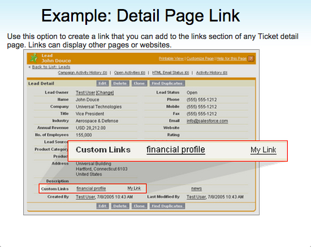Open the Printable View link
This screenshot has width=311, height=247.
coord(171,58)
